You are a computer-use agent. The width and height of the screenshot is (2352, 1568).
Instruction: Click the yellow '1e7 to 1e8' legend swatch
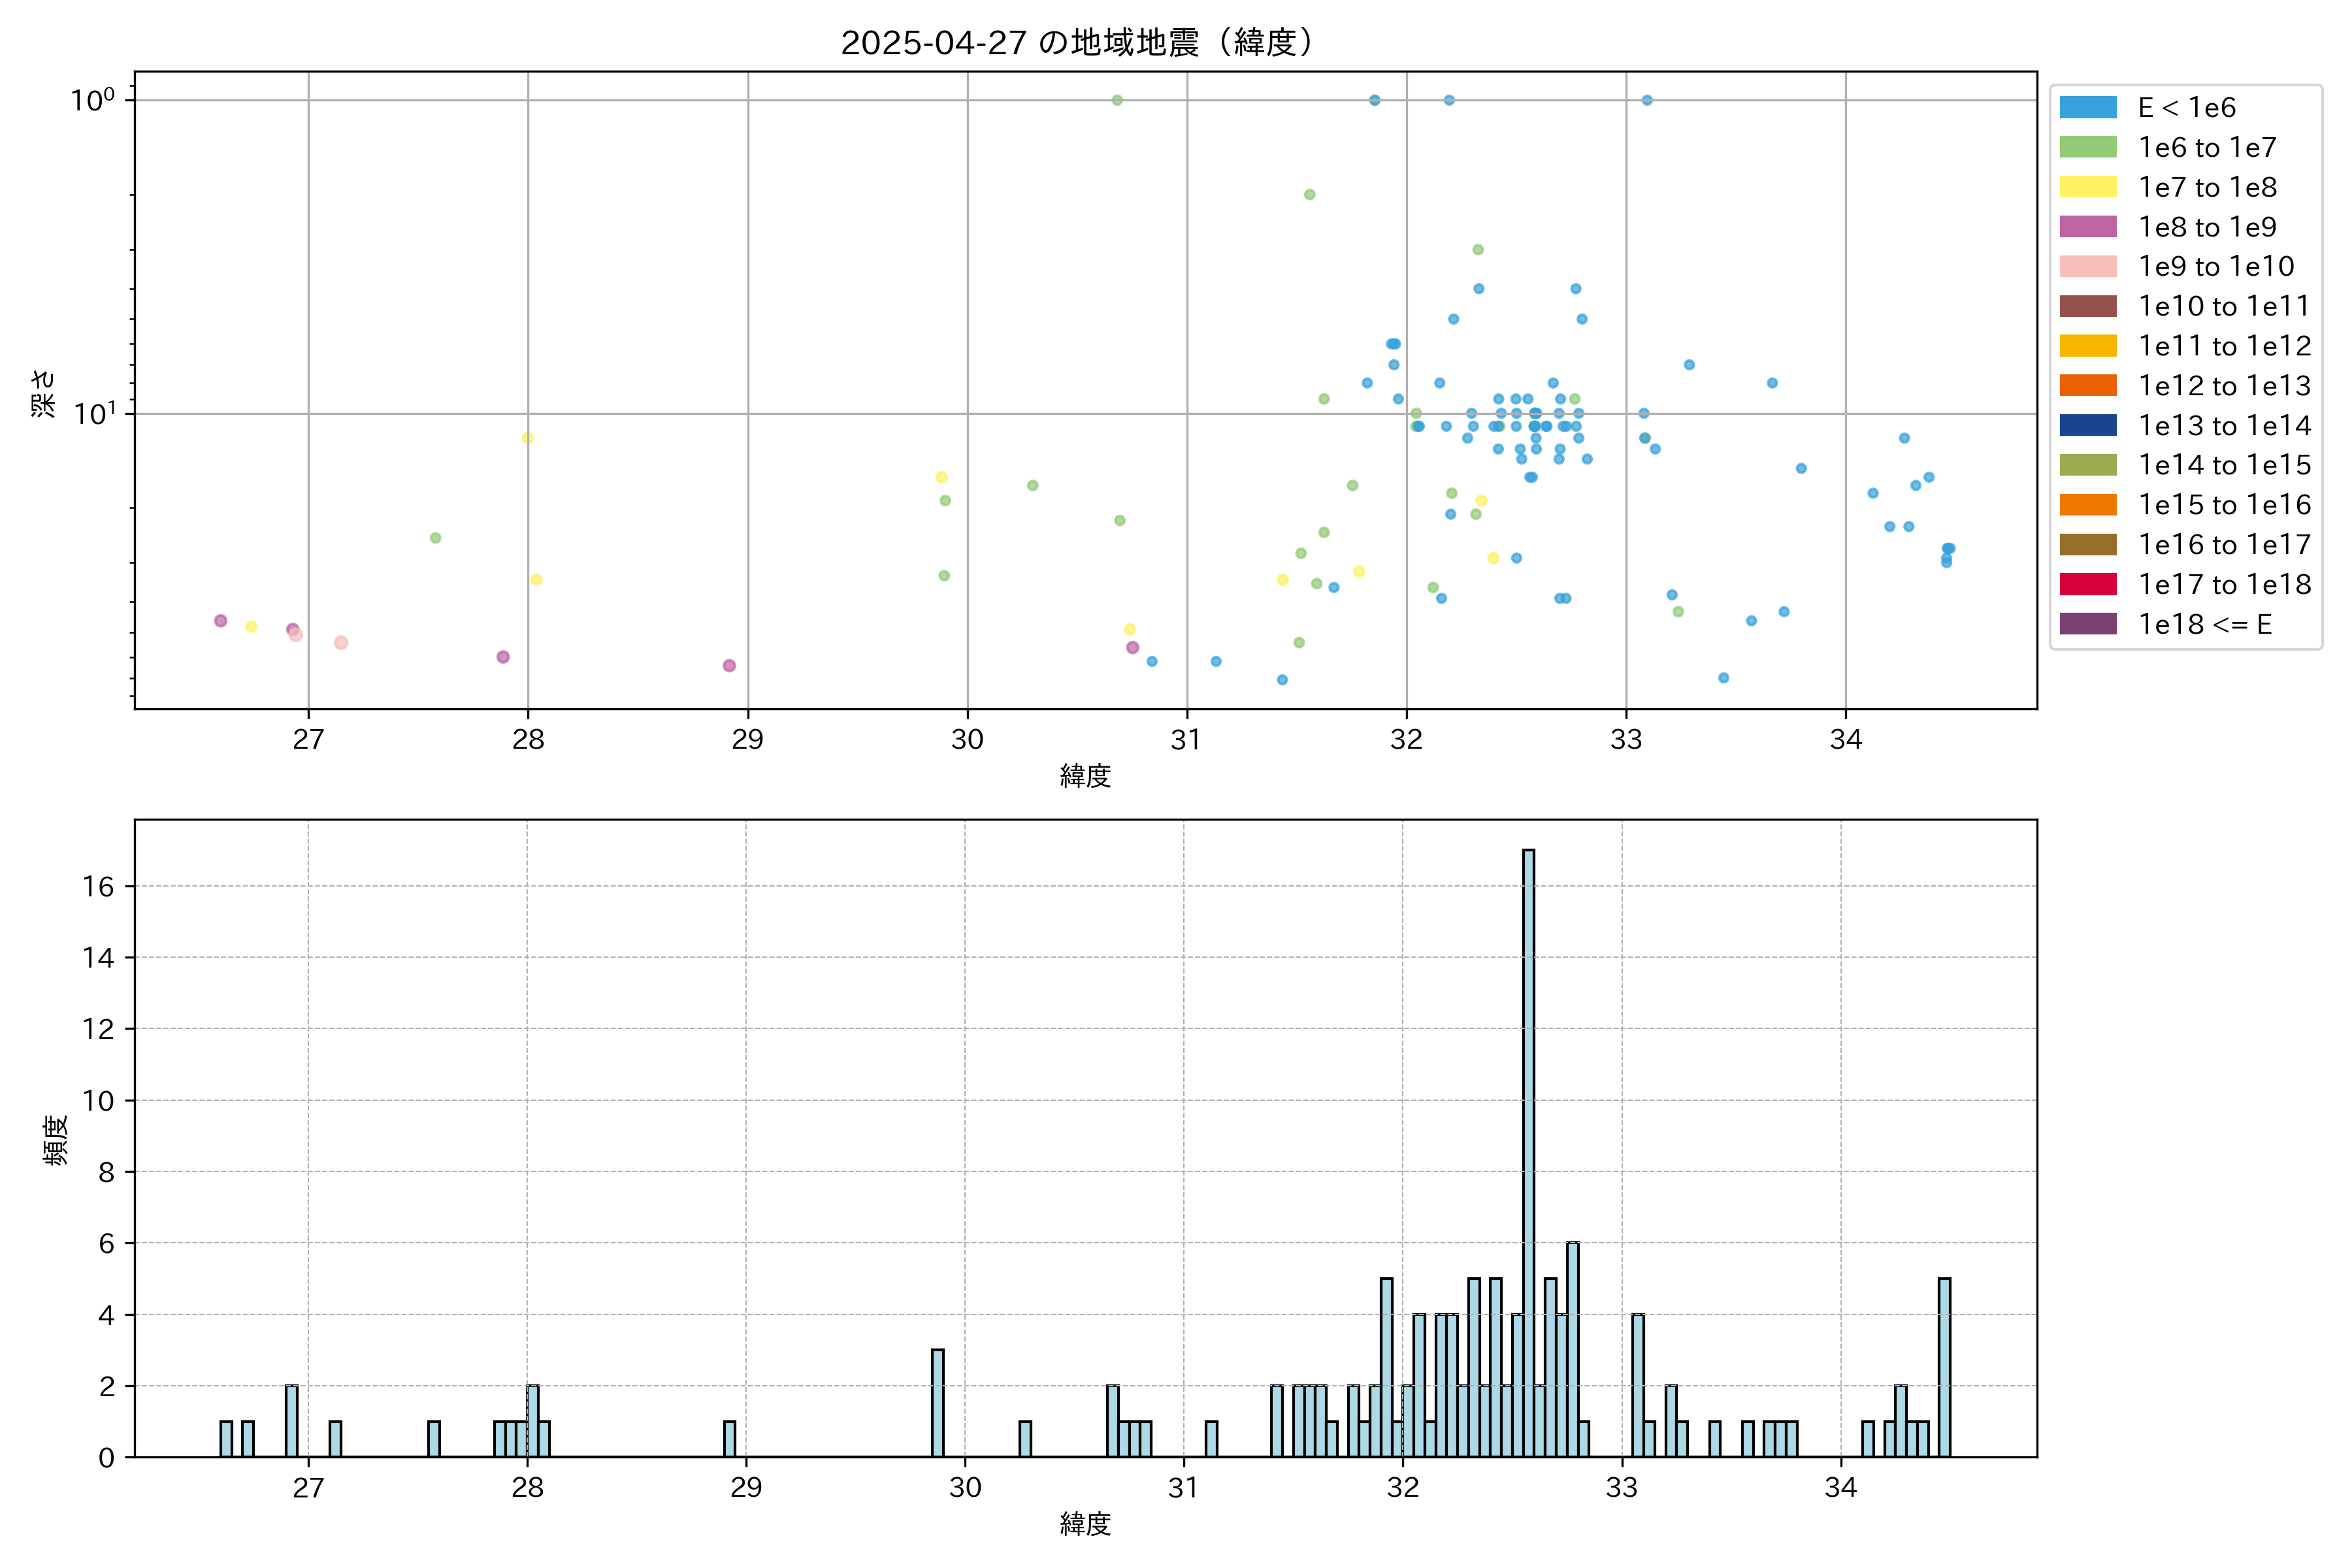point(2088,187)
